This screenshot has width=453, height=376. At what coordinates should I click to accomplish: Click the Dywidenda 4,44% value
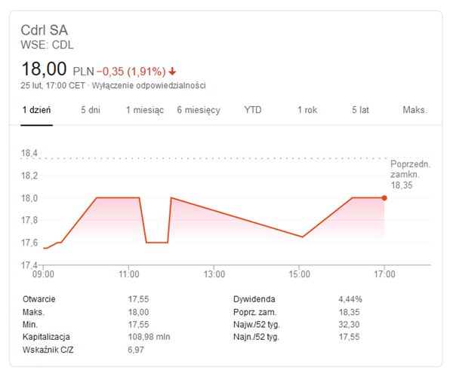[350, 299]
